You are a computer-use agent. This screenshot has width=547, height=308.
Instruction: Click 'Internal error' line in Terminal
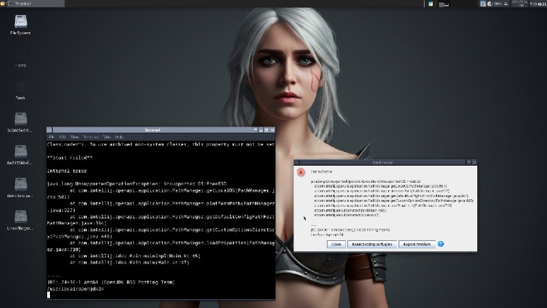pyautogui.click(x=67, y=171)
